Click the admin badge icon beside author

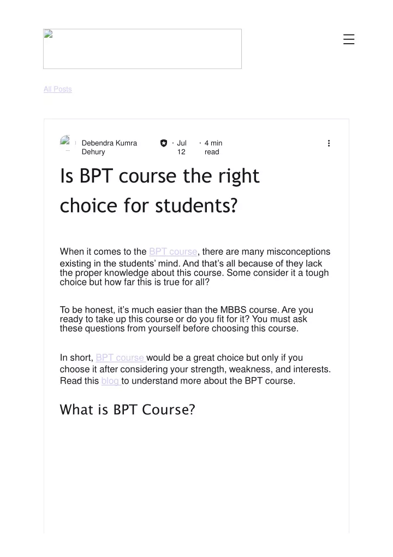(164, 143)
